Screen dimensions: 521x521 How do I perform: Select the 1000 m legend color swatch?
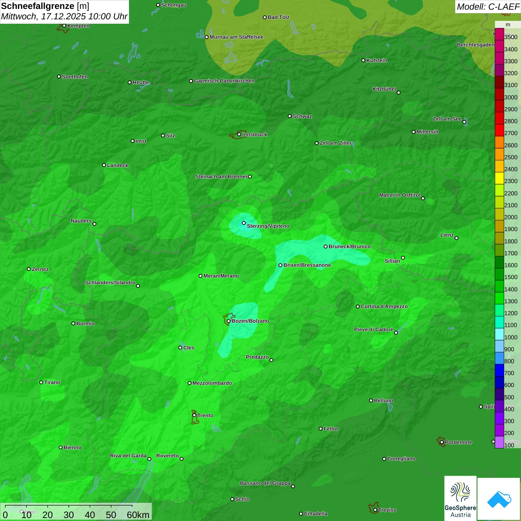[x=499, y=334]
